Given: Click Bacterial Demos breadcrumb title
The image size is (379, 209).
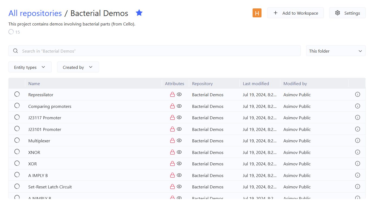Looking at the screenshot, I should tap(99, 13).
